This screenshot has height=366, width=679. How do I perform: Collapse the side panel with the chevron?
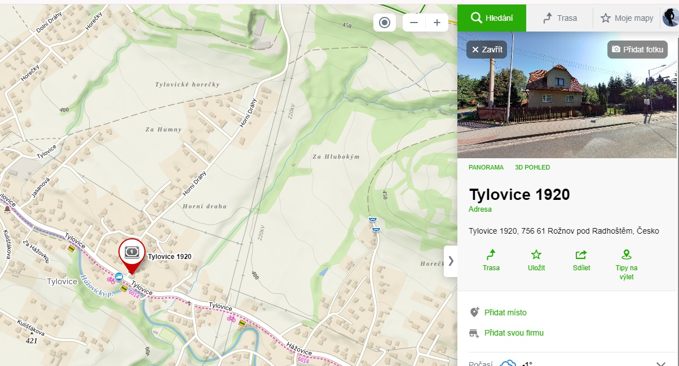tap(451, 261)
